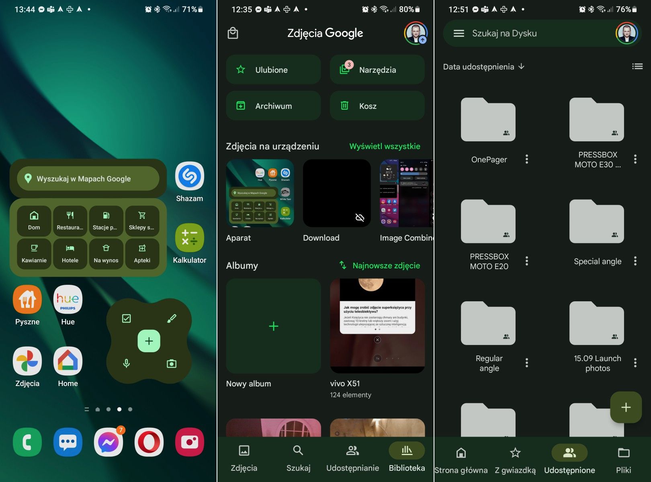The image size is (651, 482).
Task: Open Narzędzia with 3 badge
Action: coord(377,69)
